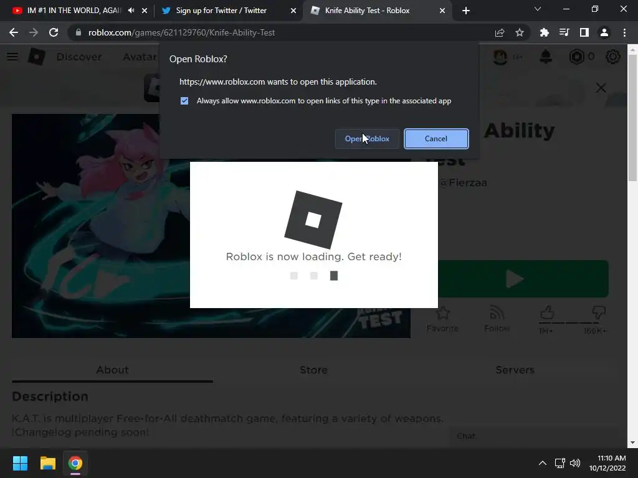Cancel the Open Roblox dialog
This screenshot has height=478, width=638.
coord(436,139)
